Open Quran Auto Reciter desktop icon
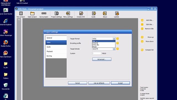This screenshot has width=177, height=100. (x=6, y=10)
